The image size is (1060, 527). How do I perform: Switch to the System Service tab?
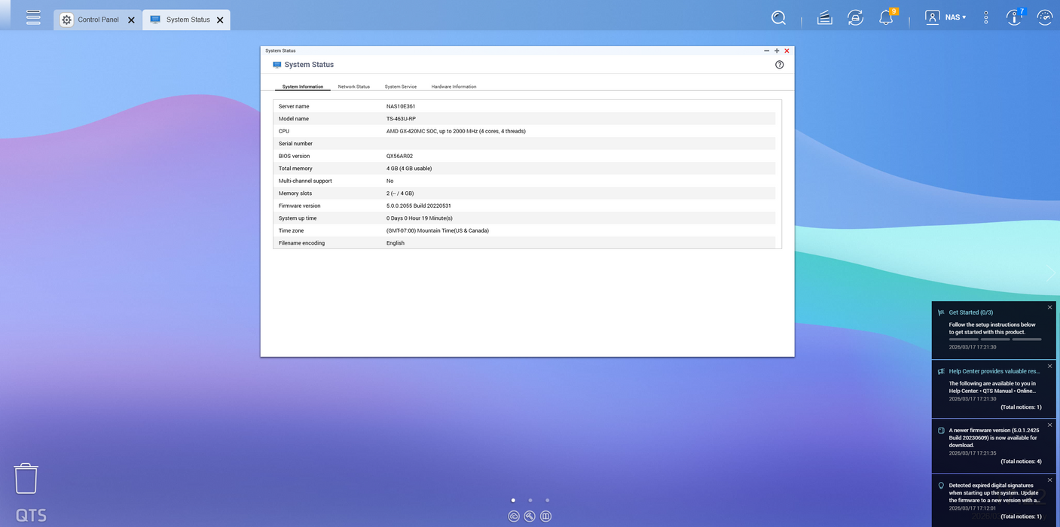pyautogui.click(x=400, y=87)
